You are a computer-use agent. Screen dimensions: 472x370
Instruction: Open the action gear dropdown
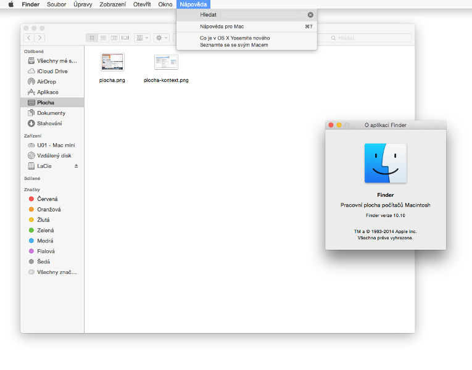pos(162,38)
